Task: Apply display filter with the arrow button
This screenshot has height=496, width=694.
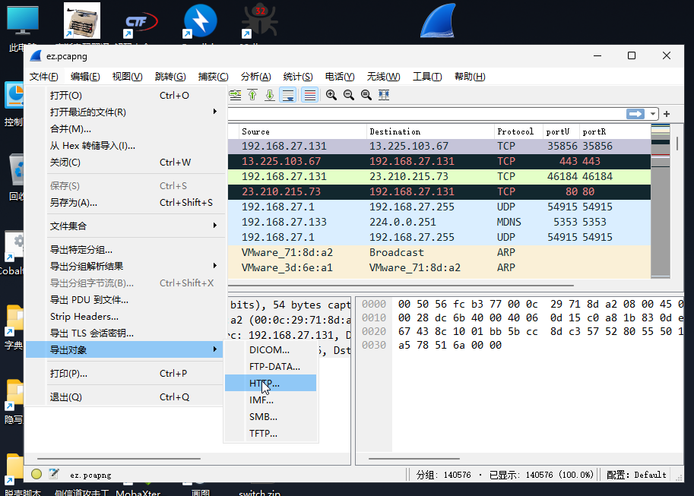Action: (x=635, y=114)
